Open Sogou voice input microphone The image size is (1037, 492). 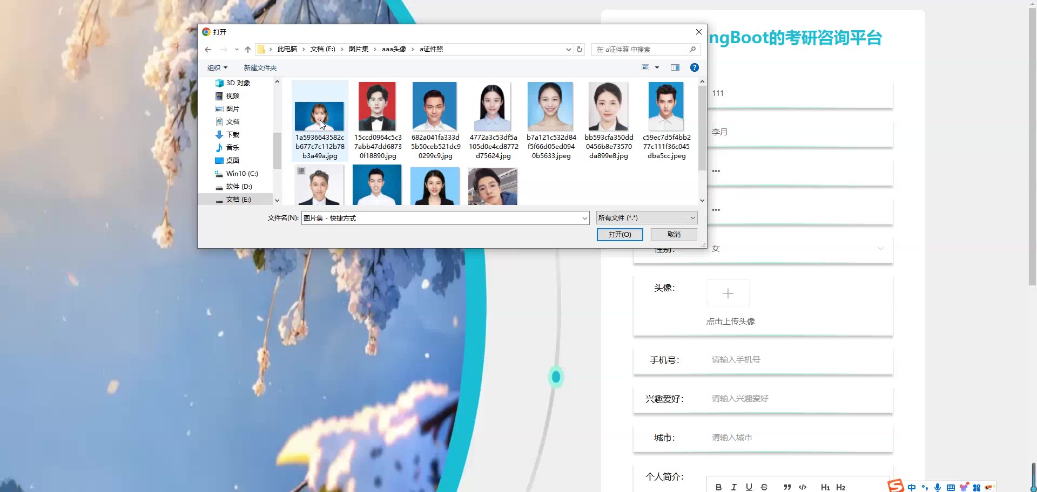pyautogui.click(x=938, y=487)
